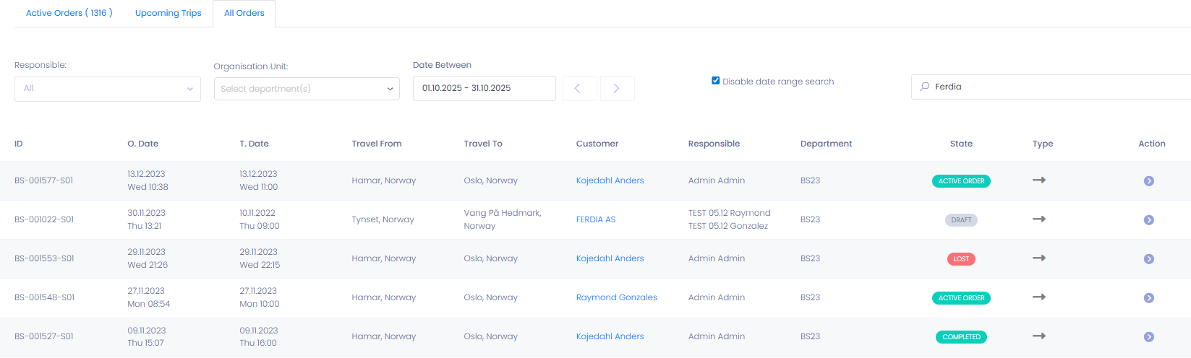Screen dimensions: 1191x358
Task: Uncheck Disable date range search
Action: pos(716,81)
